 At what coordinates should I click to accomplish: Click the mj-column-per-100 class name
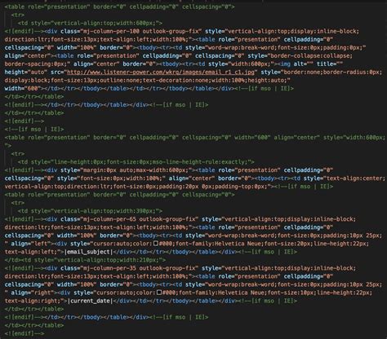[x=110, y=31]
